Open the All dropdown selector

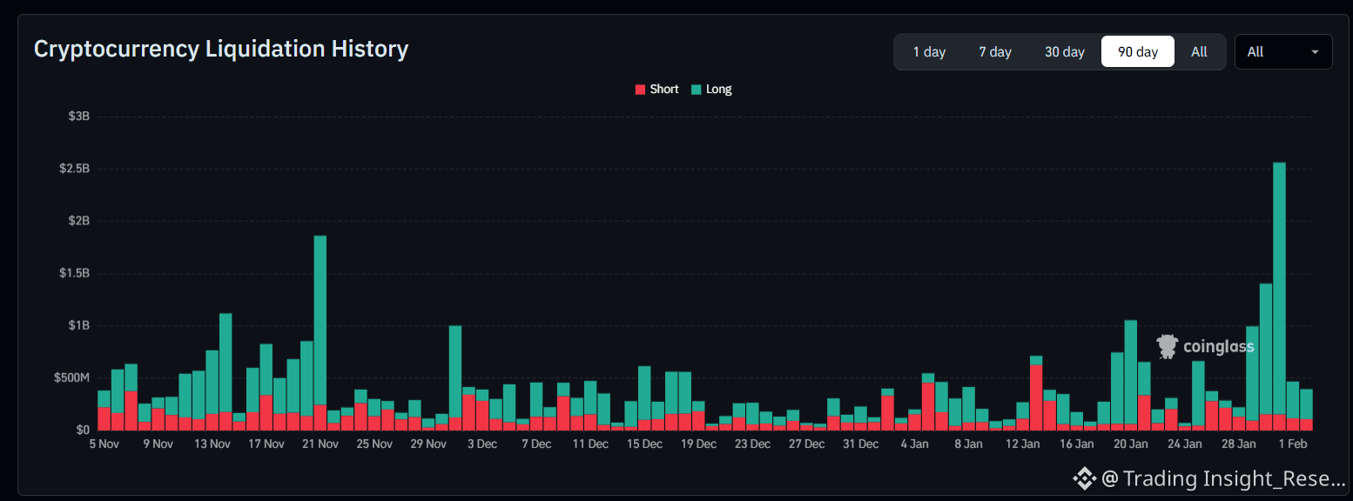click(1282, 52)
